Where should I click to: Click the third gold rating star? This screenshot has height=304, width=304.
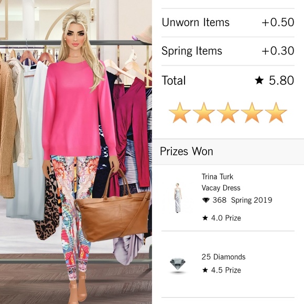click(228, 113)
